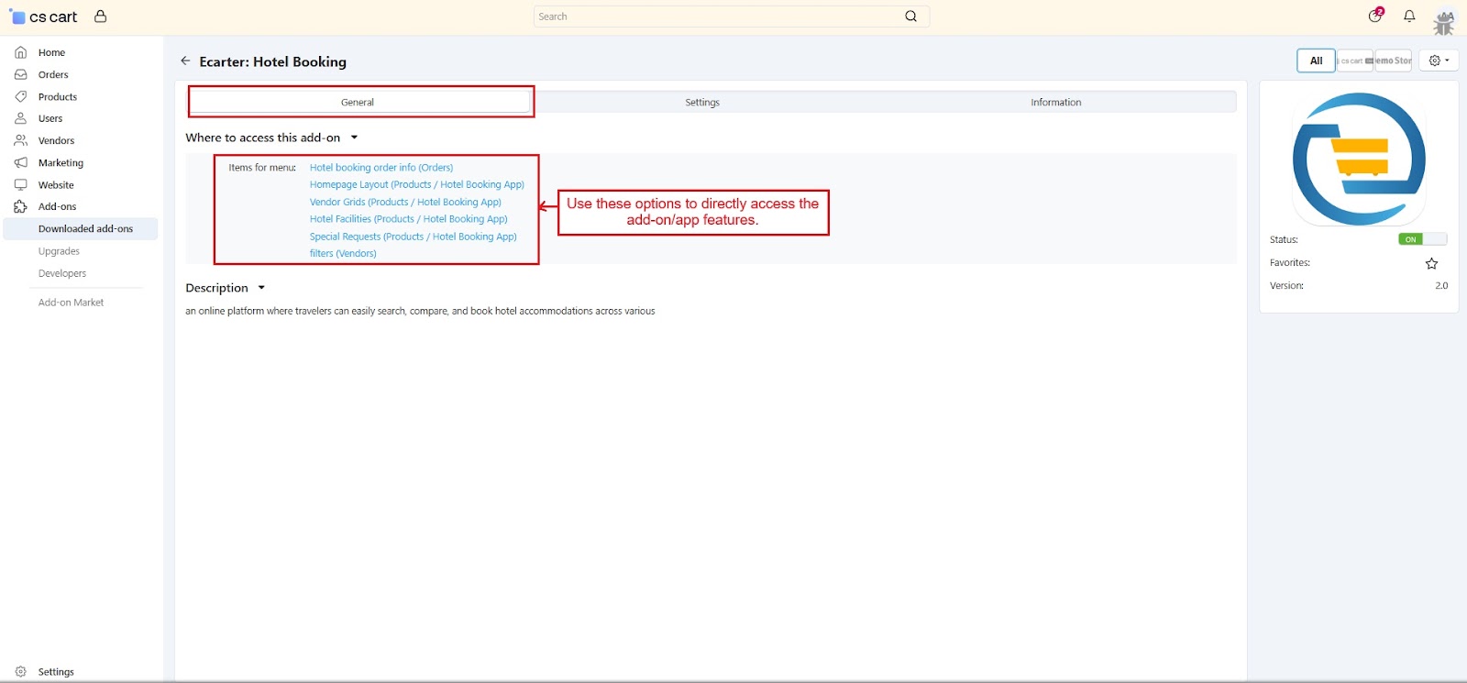The image size is (1467, 683).
Task: Click the lock icon next to cs cart logo
Action: click(x=101, y=17)
